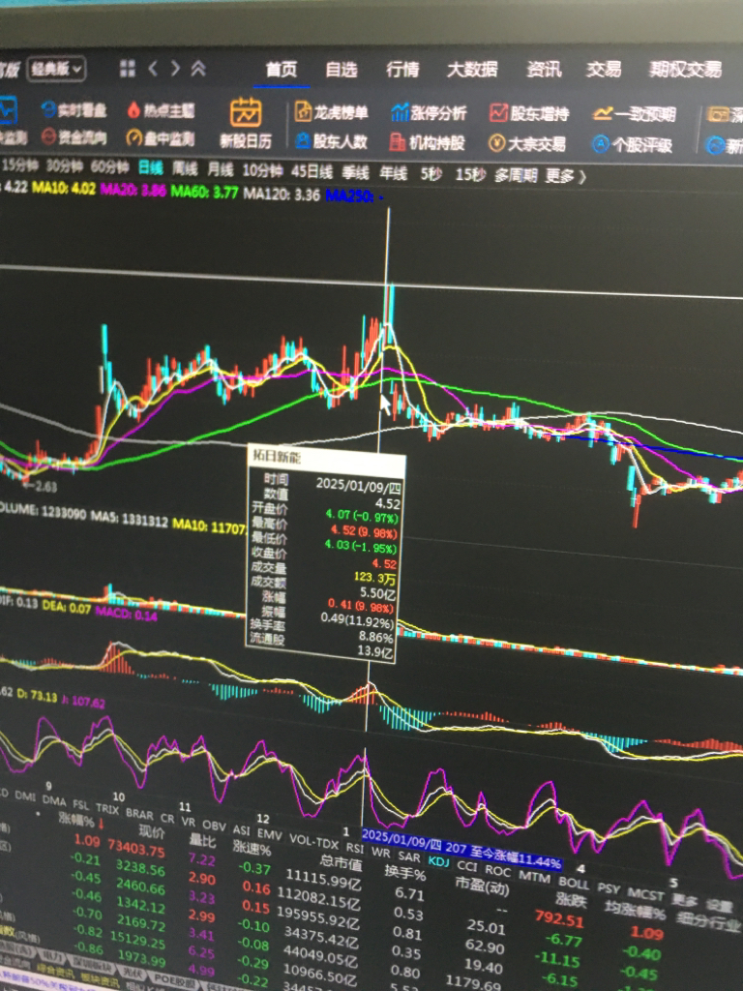The width and height of the screenshot is (743, 991).
Task: Select the BRAR indicator tab
Action: click(x=139, y=814)
